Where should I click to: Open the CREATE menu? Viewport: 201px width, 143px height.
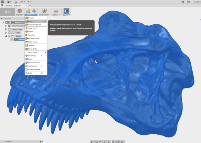tap(19, 15)
